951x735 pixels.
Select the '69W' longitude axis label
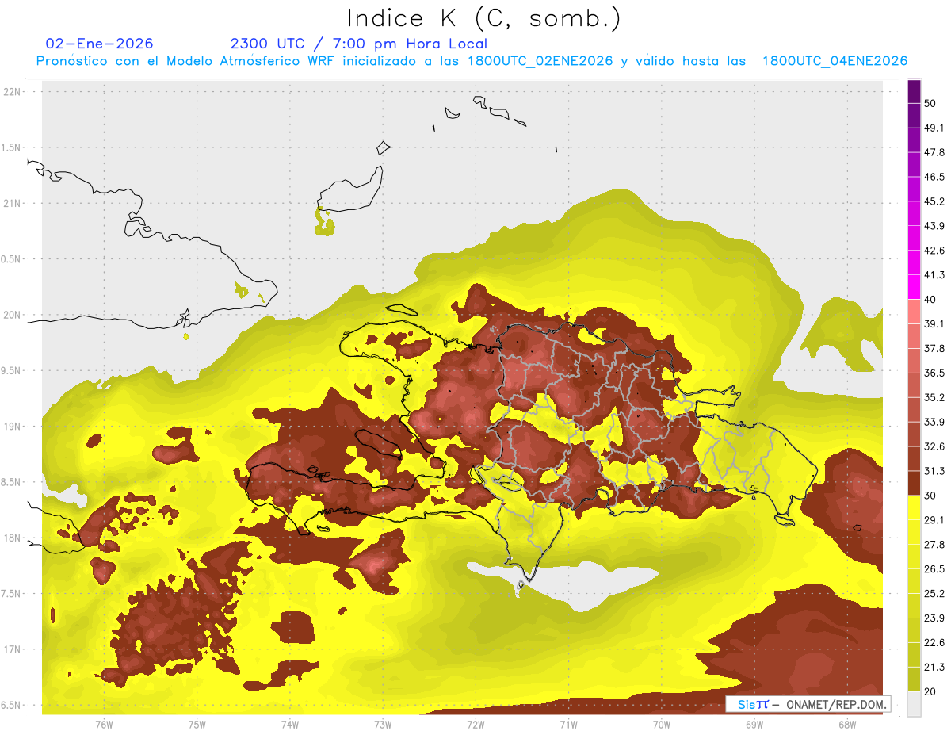click(754, 725)
